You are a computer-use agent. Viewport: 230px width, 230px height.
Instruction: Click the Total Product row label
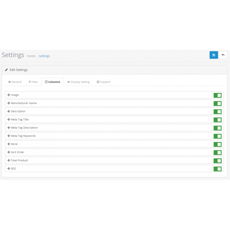coord(19,160)
